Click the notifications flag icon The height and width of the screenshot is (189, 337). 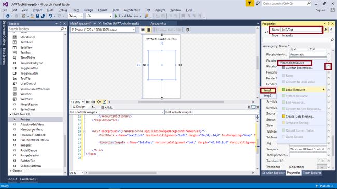click(249, 3)
